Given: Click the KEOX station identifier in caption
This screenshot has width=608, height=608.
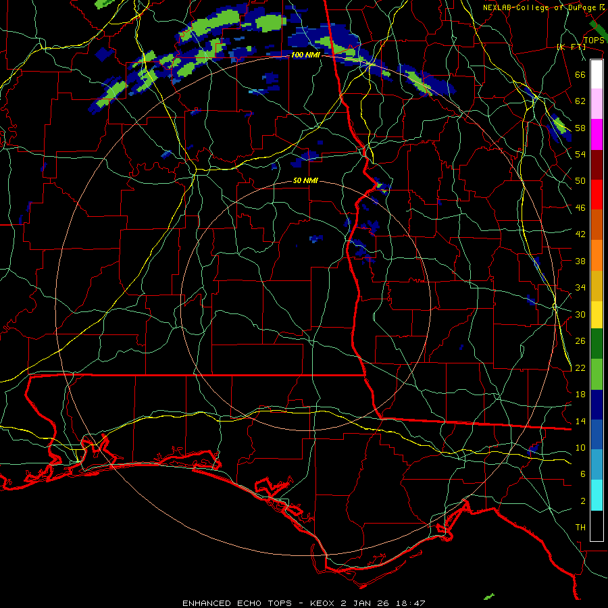Looking at the screenshot, I should pyautogui.click(x=324, y=603).
